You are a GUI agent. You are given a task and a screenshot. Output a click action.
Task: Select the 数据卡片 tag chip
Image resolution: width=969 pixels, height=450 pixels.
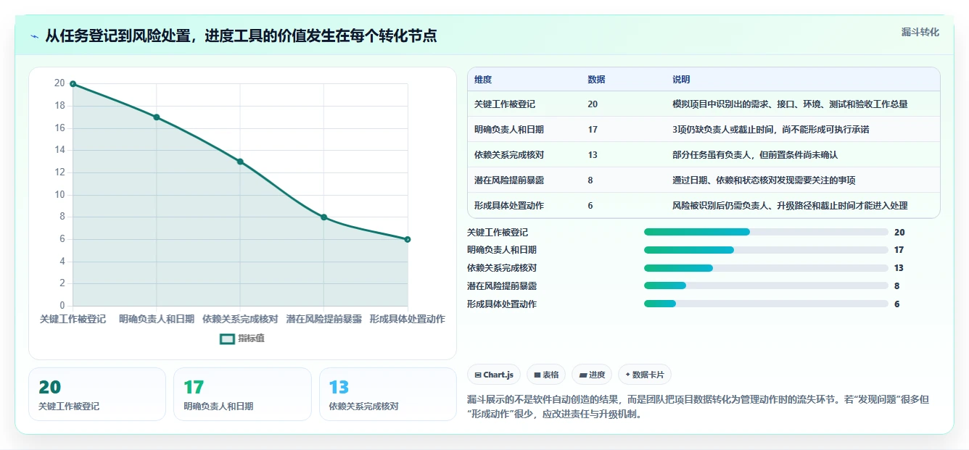tap(645, 375)
